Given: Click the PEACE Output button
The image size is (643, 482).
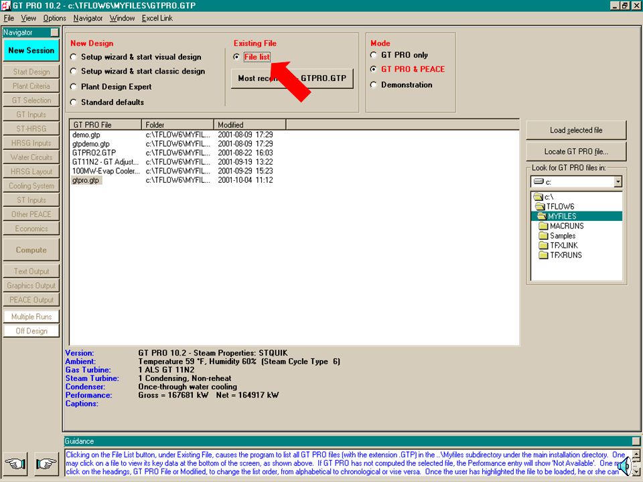Looking at the screenshot, I should click(31, 300).
